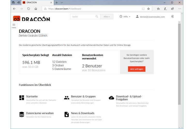Click the Benutzer & Gruppen people icon

pyautogui.click(x=66, y=98)
